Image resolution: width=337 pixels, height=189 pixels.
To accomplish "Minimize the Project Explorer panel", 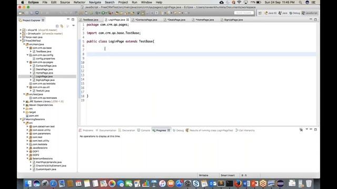I will pyautogui.click(x=68, y=19).
